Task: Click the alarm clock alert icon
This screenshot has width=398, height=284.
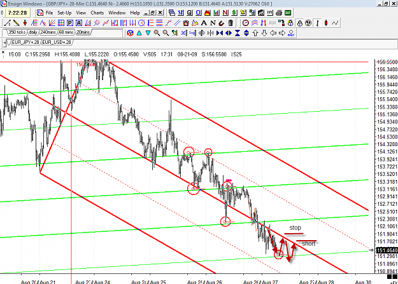Action: (x=186, y=23)
